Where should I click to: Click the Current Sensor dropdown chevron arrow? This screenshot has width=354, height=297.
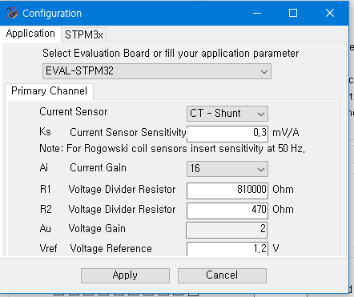pos(261,114)
